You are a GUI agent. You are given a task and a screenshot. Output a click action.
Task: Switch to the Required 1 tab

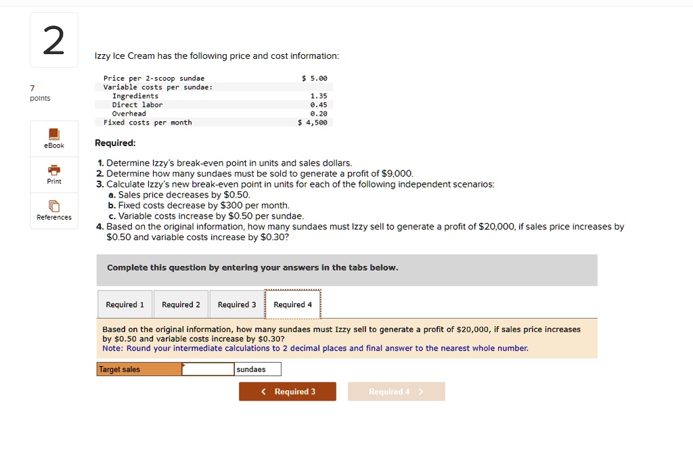click(x=125, y=304)
